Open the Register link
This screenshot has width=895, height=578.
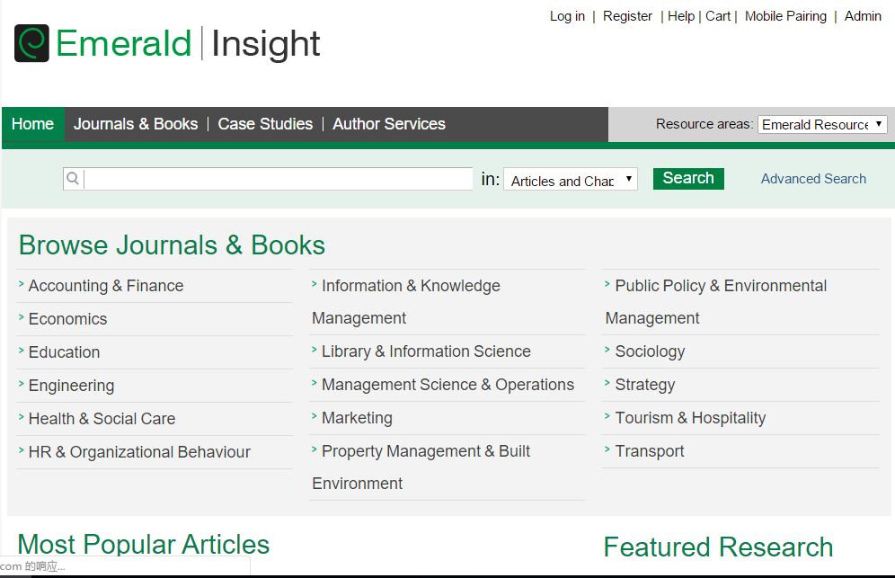coord(627,16)
